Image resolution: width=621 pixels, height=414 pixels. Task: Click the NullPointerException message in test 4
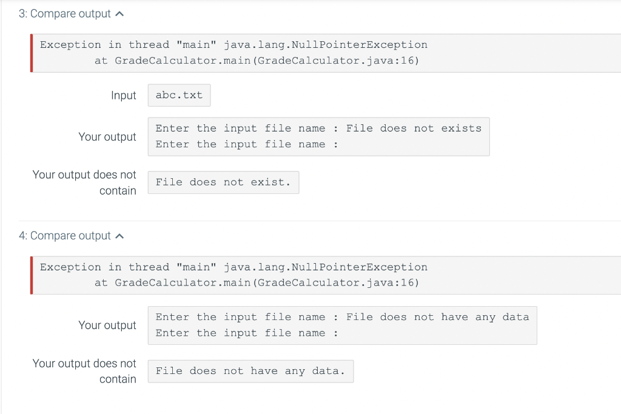click(233, 275)
